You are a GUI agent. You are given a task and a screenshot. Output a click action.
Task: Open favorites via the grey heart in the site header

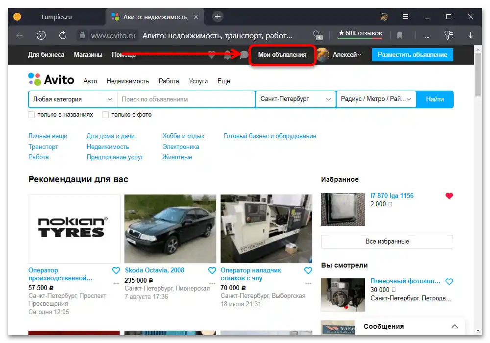coord(212,55)
